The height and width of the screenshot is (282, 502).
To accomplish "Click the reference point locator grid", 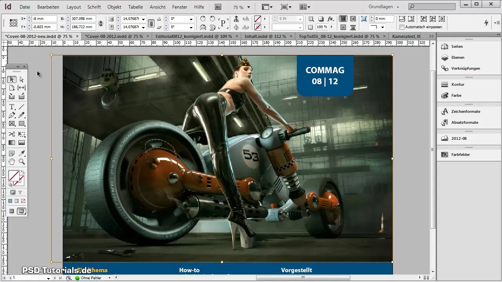I will coord(13,23).
